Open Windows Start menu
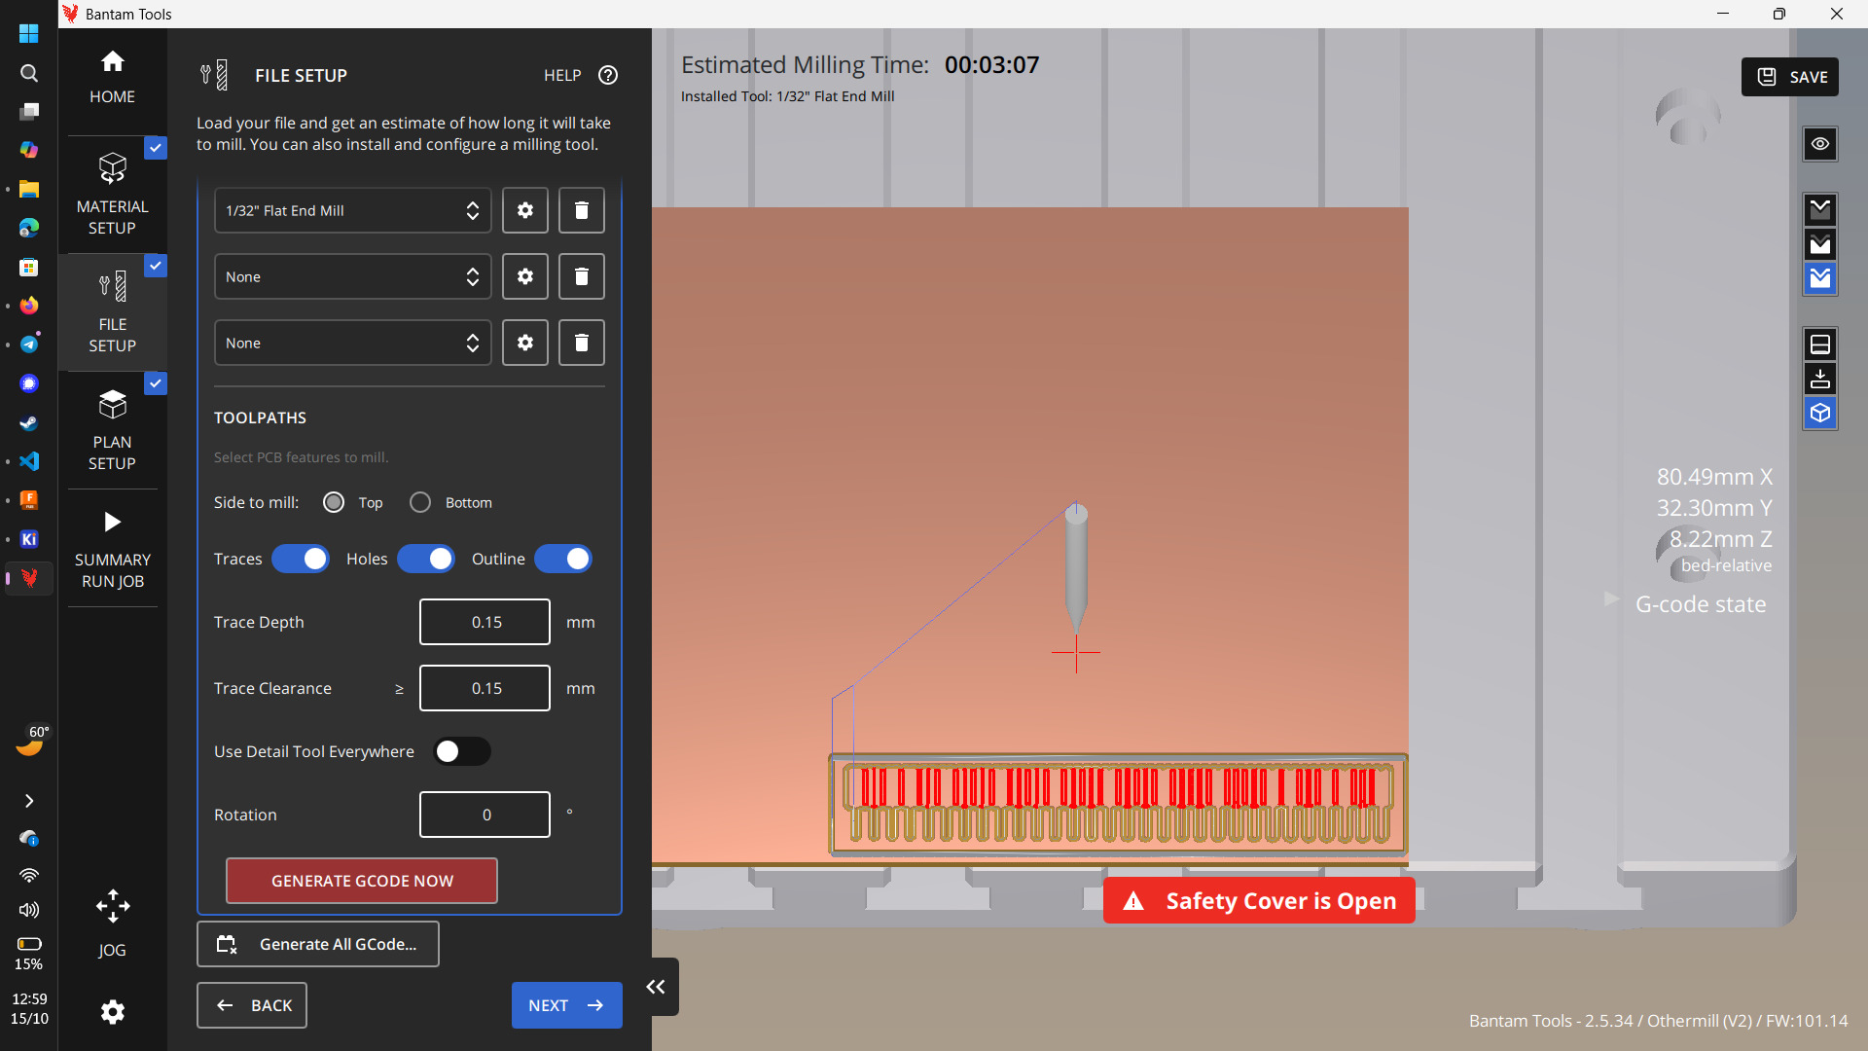 pyautogui.click(x=29, y=33)
